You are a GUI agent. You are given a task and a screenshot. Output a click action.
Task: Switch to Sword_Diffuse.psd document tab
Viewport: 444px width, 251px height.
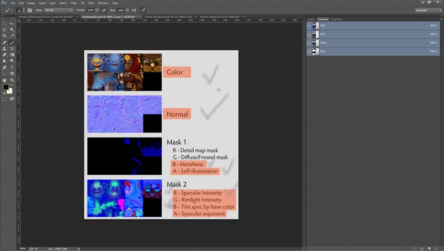pyautogui.click(x=46, y=17)
